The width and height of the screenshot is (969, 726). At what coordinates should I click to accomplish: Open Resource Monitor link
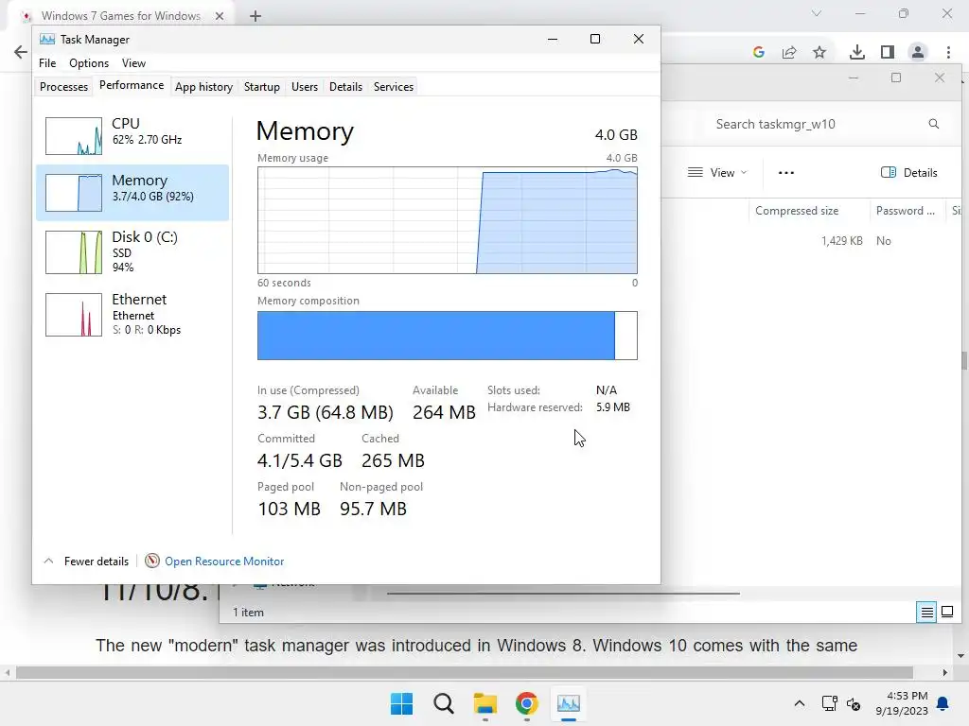(224, 562)
